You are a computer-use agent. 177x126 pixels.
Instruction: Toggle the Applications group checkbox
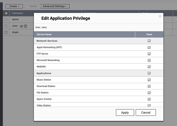click(149, 73)
